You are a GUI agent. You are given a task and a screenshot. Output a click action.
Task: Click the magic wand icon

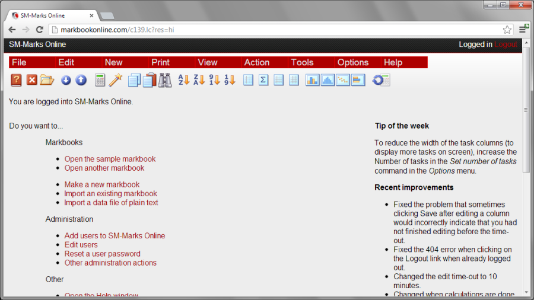(x=116, y=80)
